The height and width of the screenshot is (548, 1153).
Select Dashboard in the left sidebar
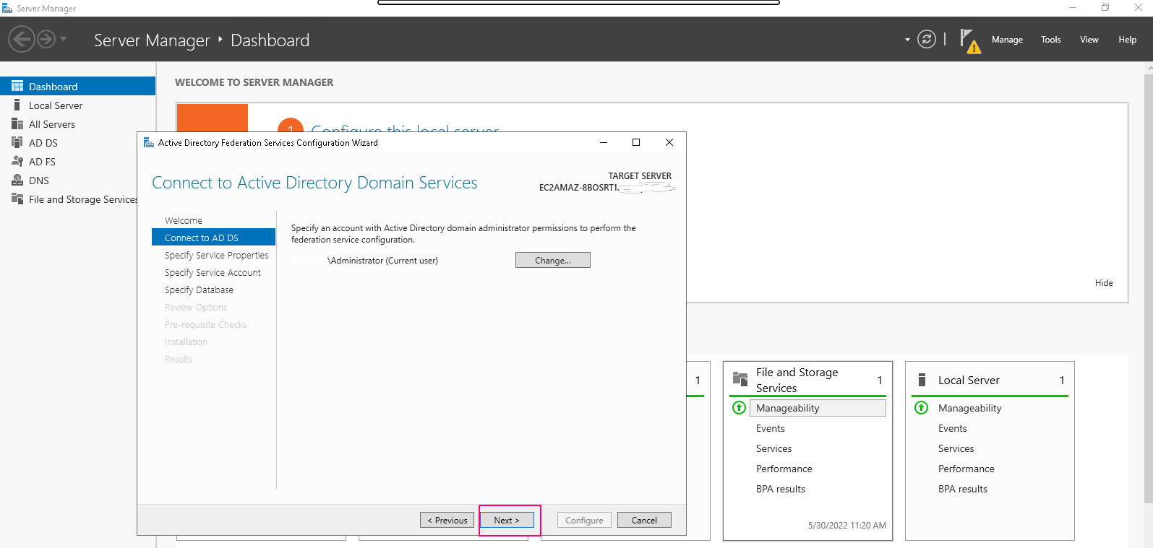[77, 86]
